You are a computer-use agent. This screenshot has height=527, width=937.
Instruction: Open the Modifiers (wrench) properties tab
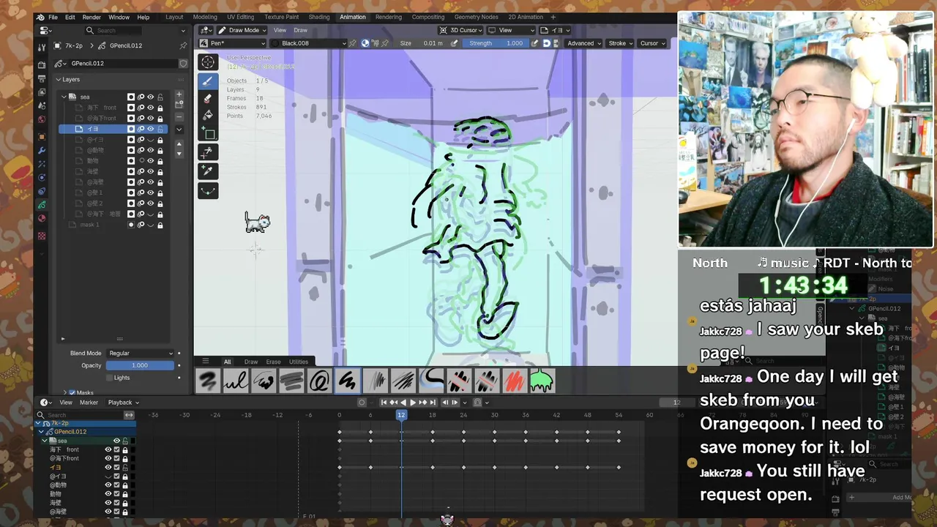pos(42,150)
